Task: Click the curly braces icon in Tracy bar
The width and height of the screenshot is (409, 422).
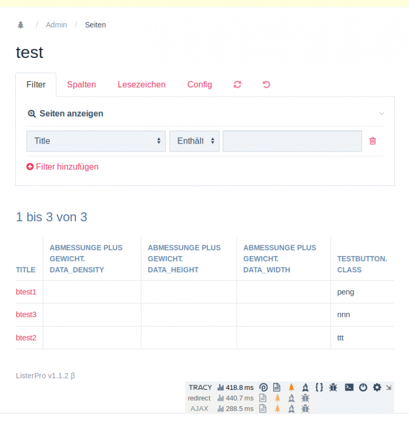Action: click(x=319, y=387)
